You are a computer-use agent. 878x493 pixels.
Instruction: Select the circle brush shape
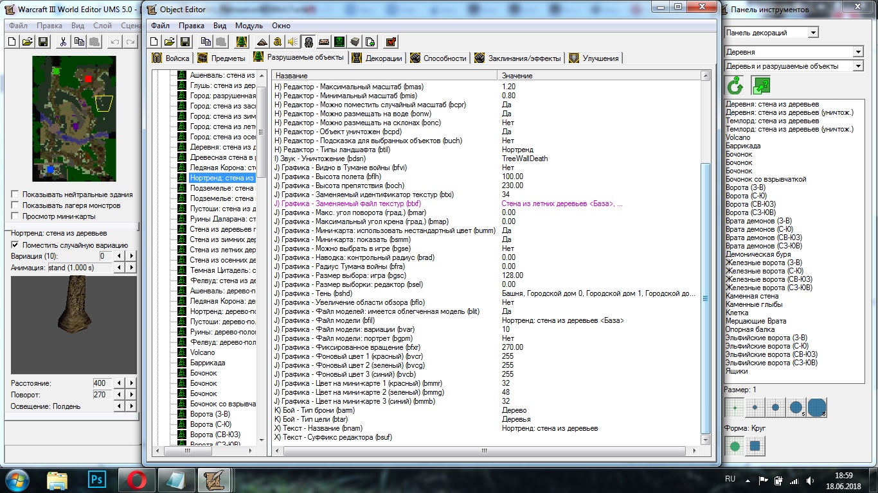point(735,445)
